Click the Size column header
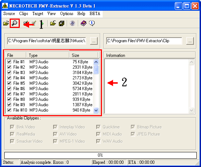This screenshot has width=201, height=167. point(84,55)
